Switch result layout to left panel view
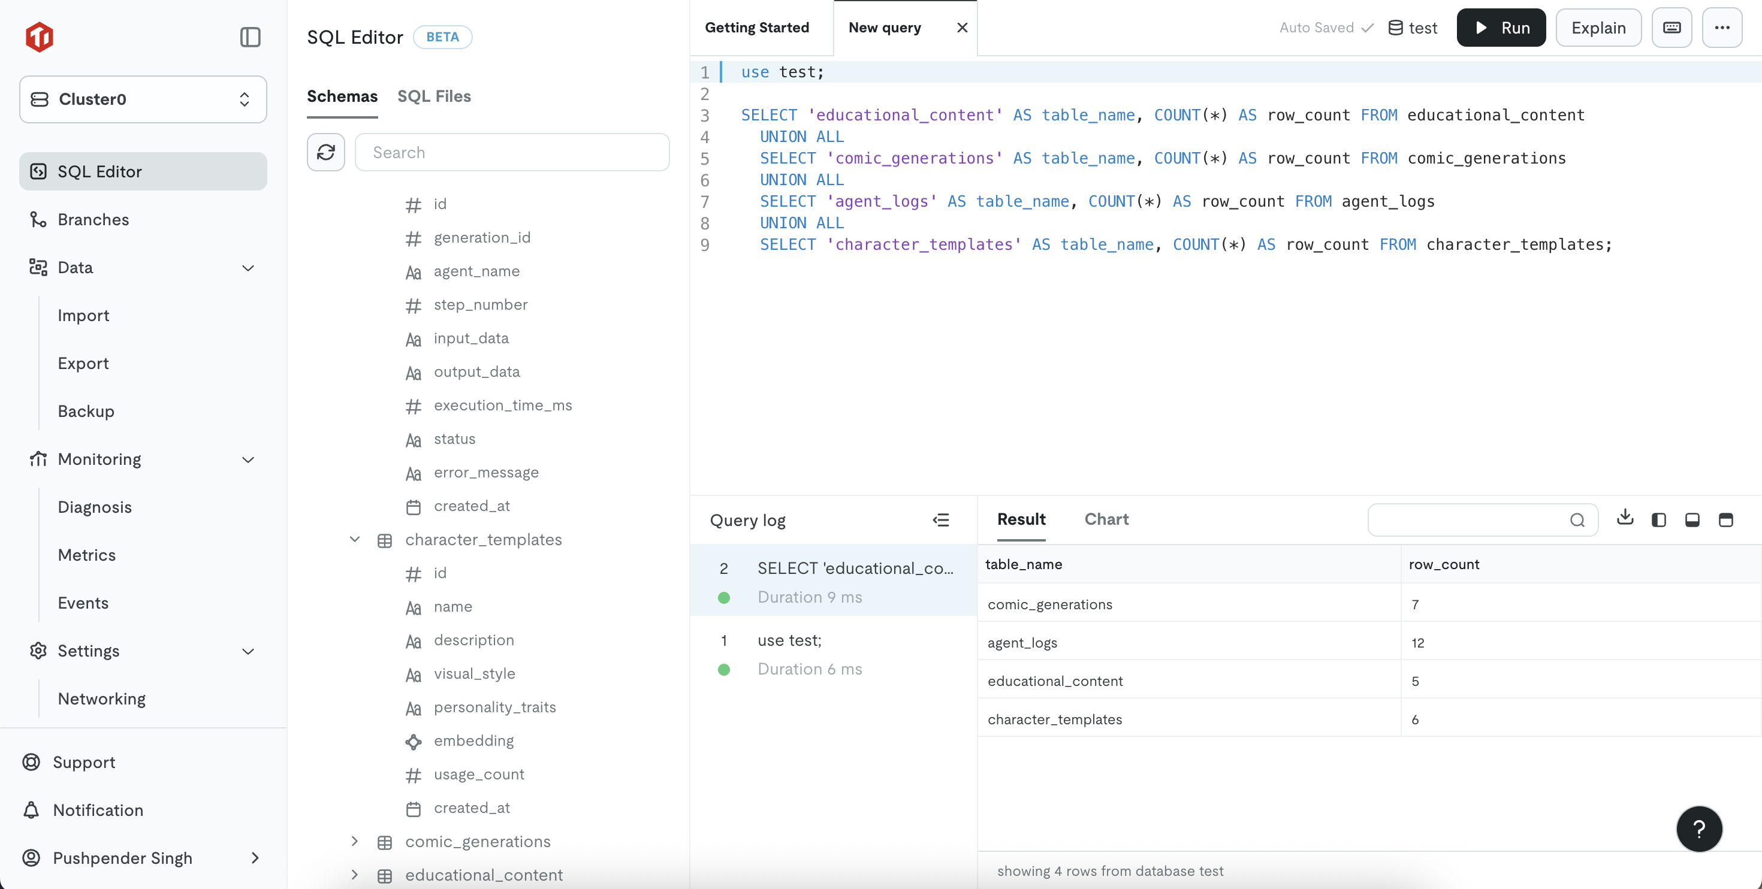This screenshot has height=889, width=1762. pyautogui.click(x=1659, y=520)
